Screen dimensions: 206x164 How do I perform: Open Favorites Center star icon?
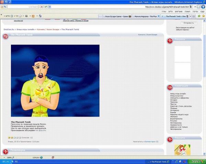(x=204, y=16)
